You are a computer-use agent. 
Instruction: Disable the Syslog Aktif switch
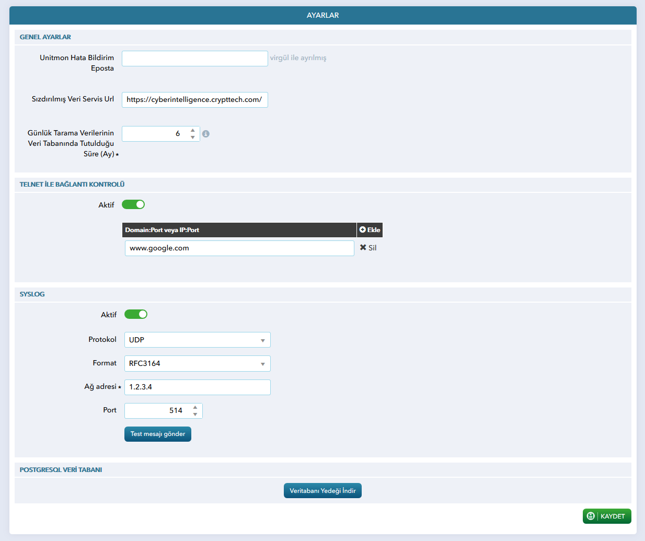point(136,314)
